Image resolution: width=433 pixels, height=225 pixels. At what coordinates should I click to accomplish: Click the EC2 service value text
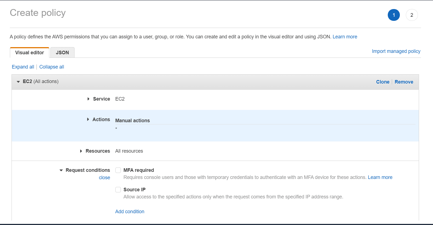pos(120,99)
